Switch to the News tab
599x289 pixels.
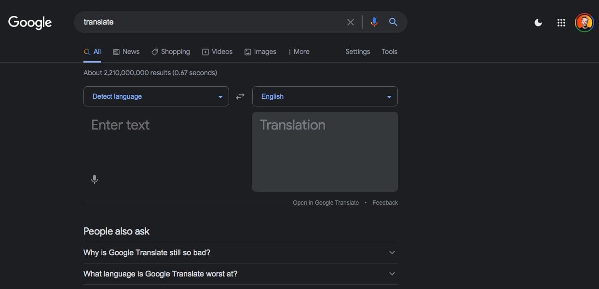coord(126,52)
